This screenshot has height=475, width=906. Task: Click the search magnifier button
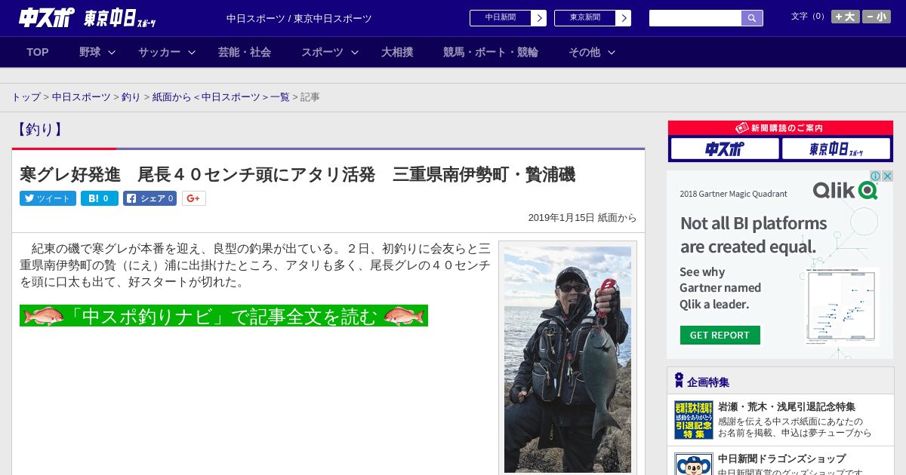point(752,18)
